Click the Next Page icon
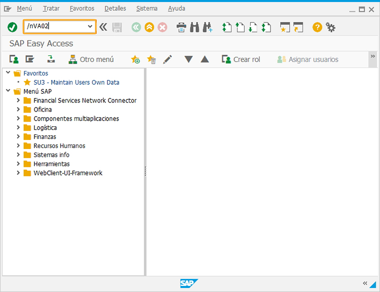This screenshot has height=292, width=380. tap(253, 27)
